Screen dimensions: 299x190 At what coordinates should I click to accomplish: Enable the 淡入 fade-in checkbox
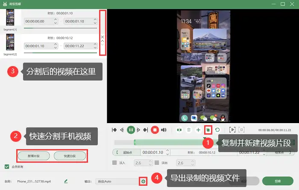click(114, 163)
